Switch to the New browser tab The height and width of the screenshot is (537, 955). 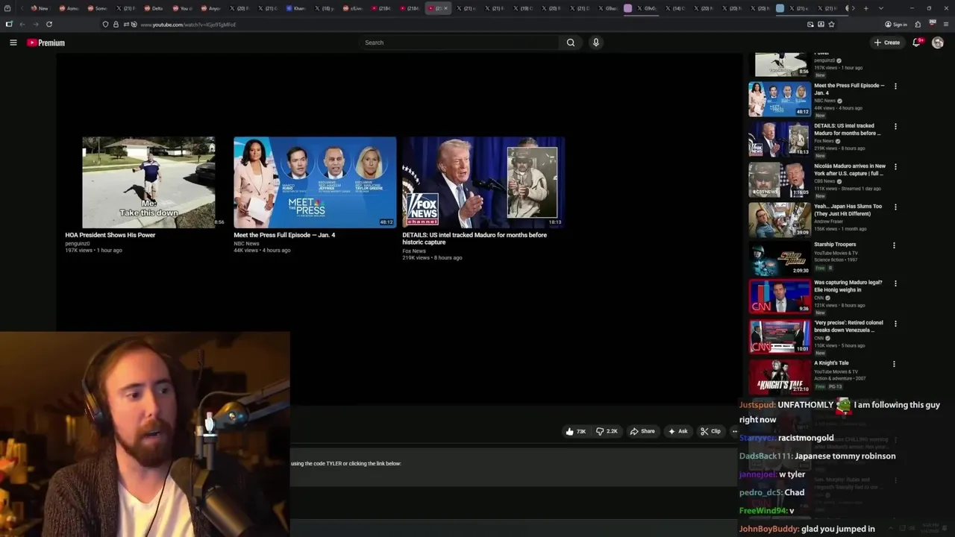pyautogui.click(x=40, y=8)
